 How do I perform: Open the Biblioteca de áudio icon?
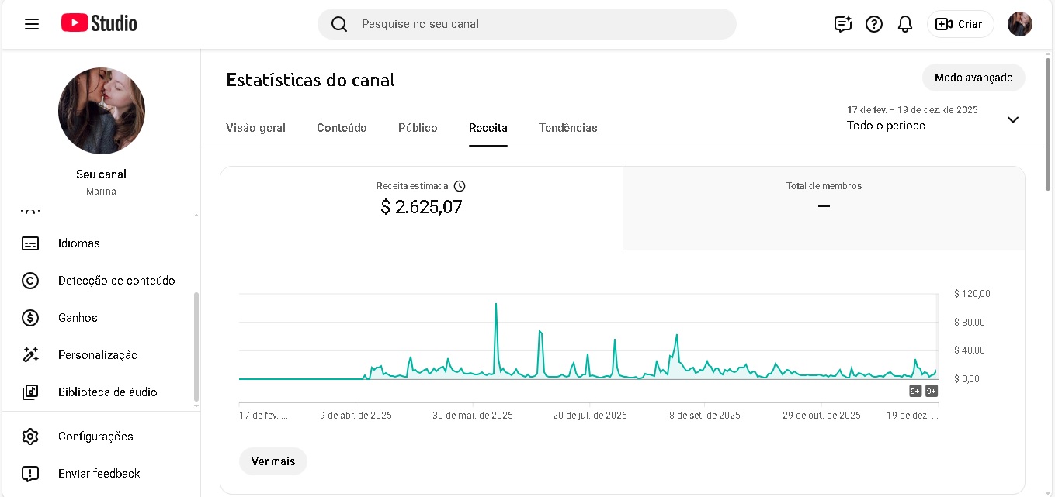(x=30, y=392)
